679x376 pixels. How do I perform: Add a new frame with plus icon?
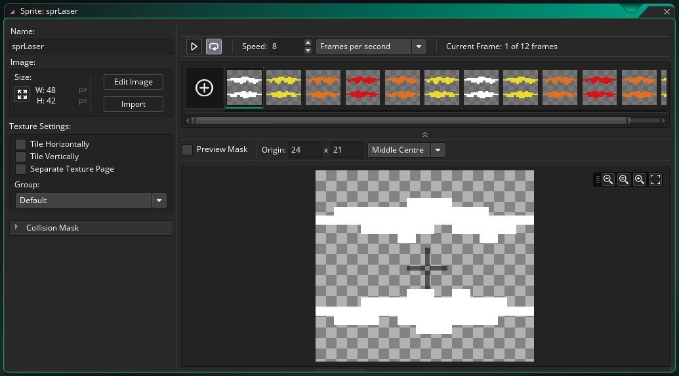(205, 88)
